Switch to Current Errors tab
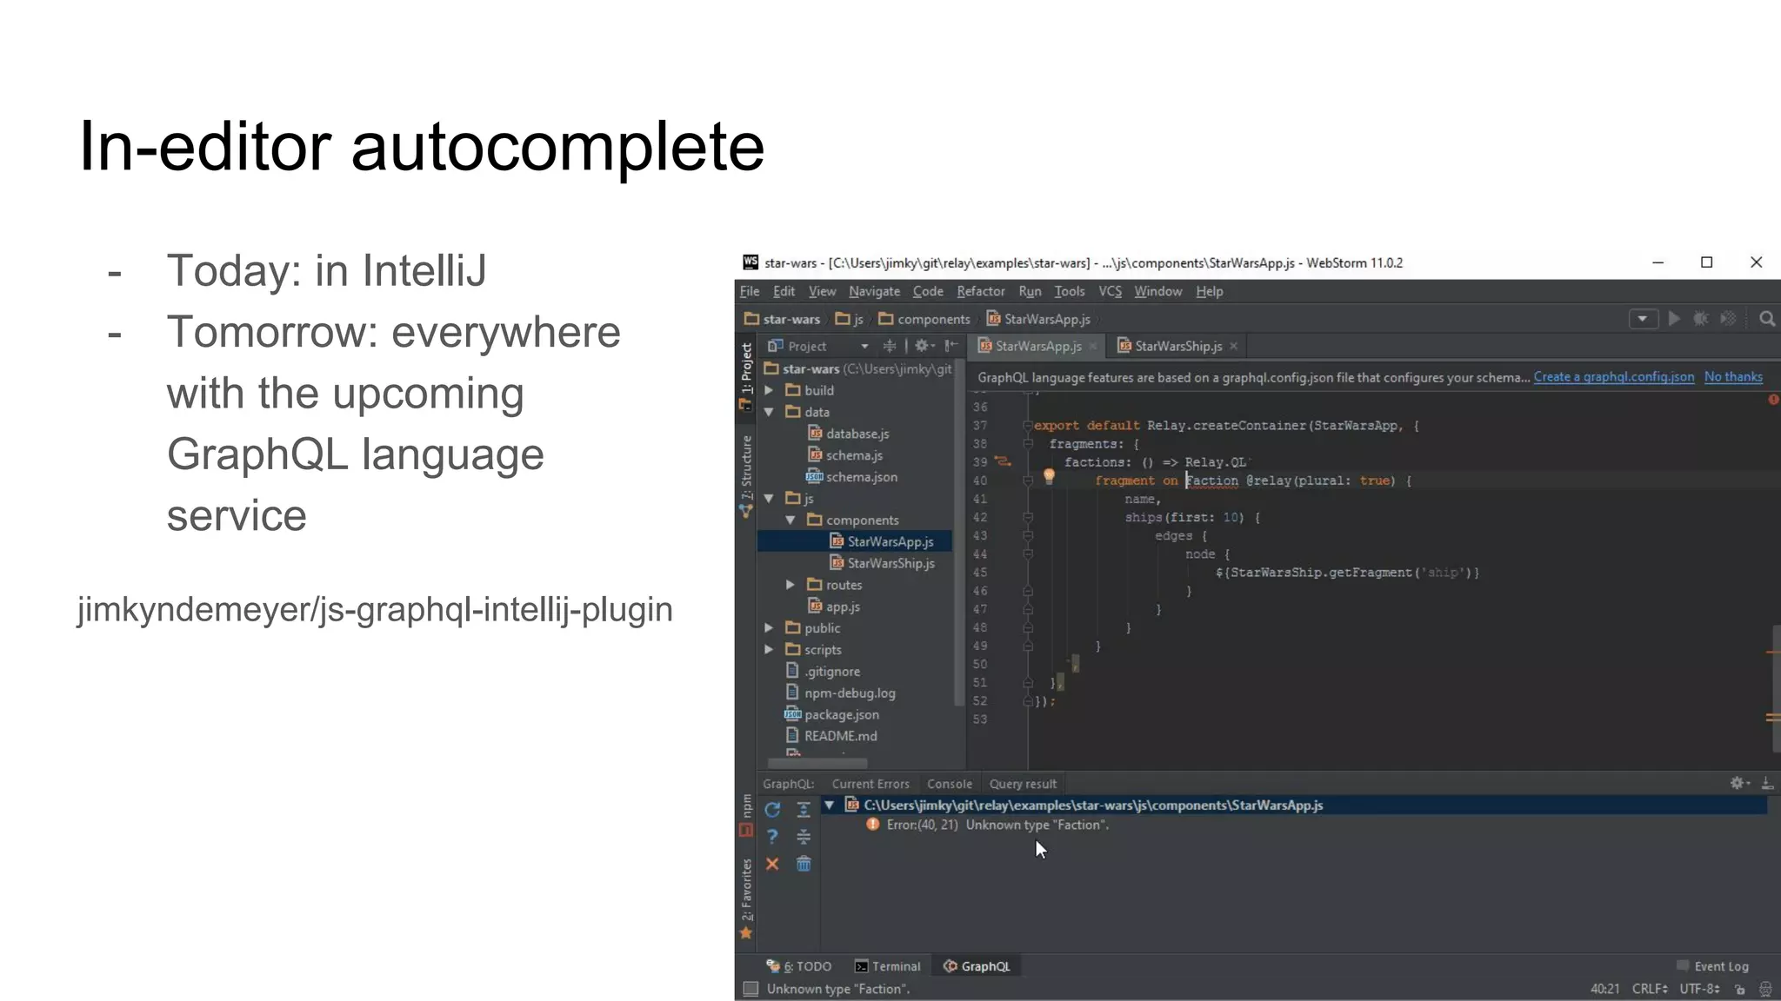The height and width of the screenshot is (1001, 1781). [x=870, y=784]
